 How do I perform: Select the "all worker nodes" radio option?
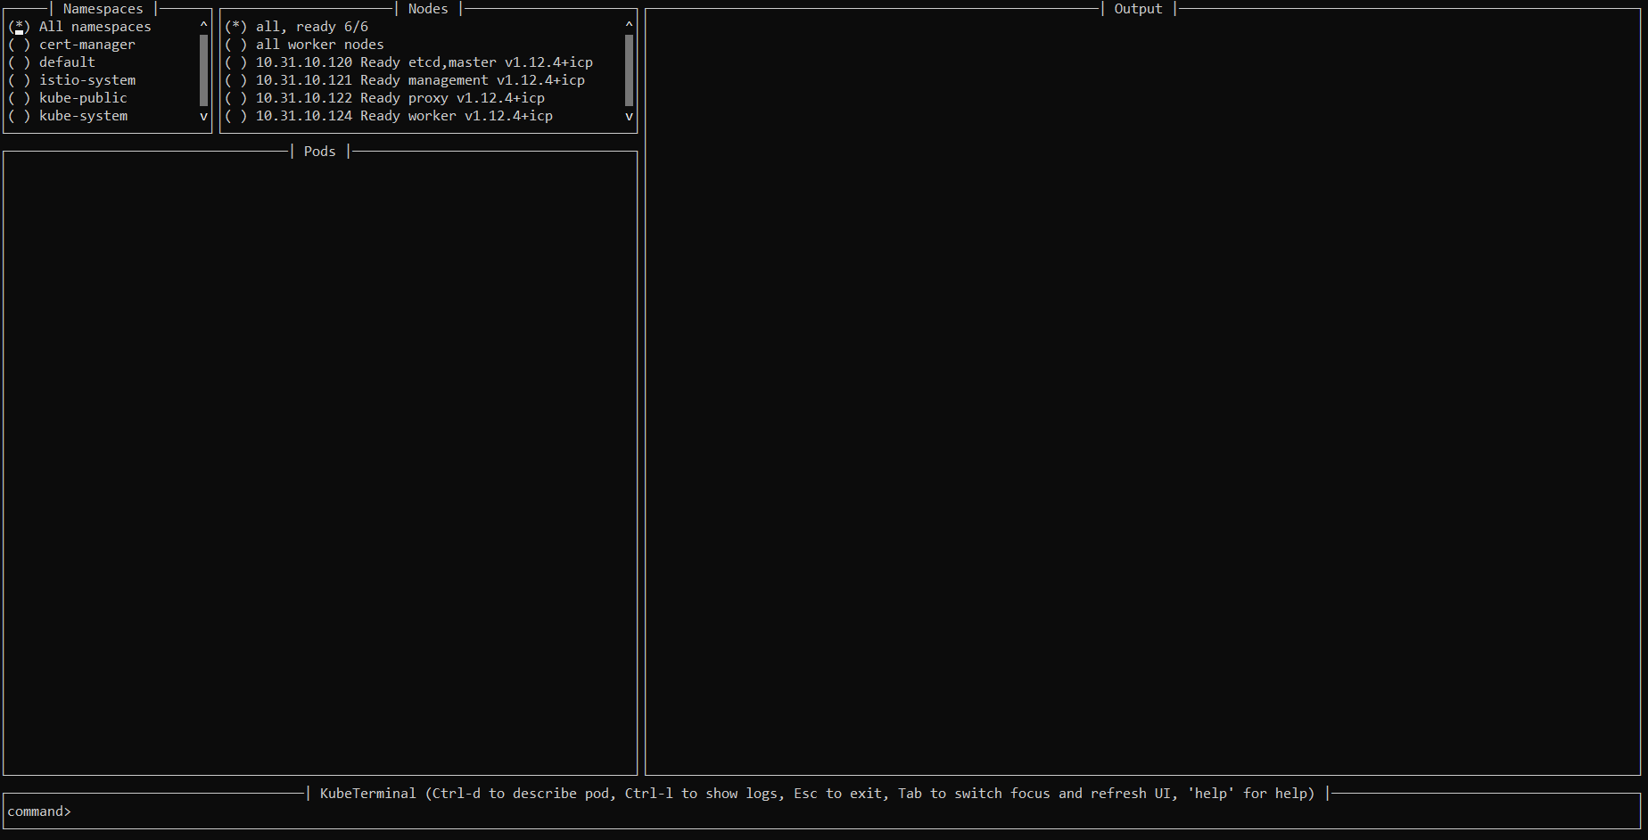click(x=235, y=45)
